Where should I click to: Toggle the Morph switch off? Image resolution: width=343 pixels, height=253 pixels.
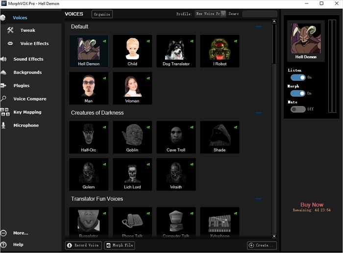(x=298, y=94)
